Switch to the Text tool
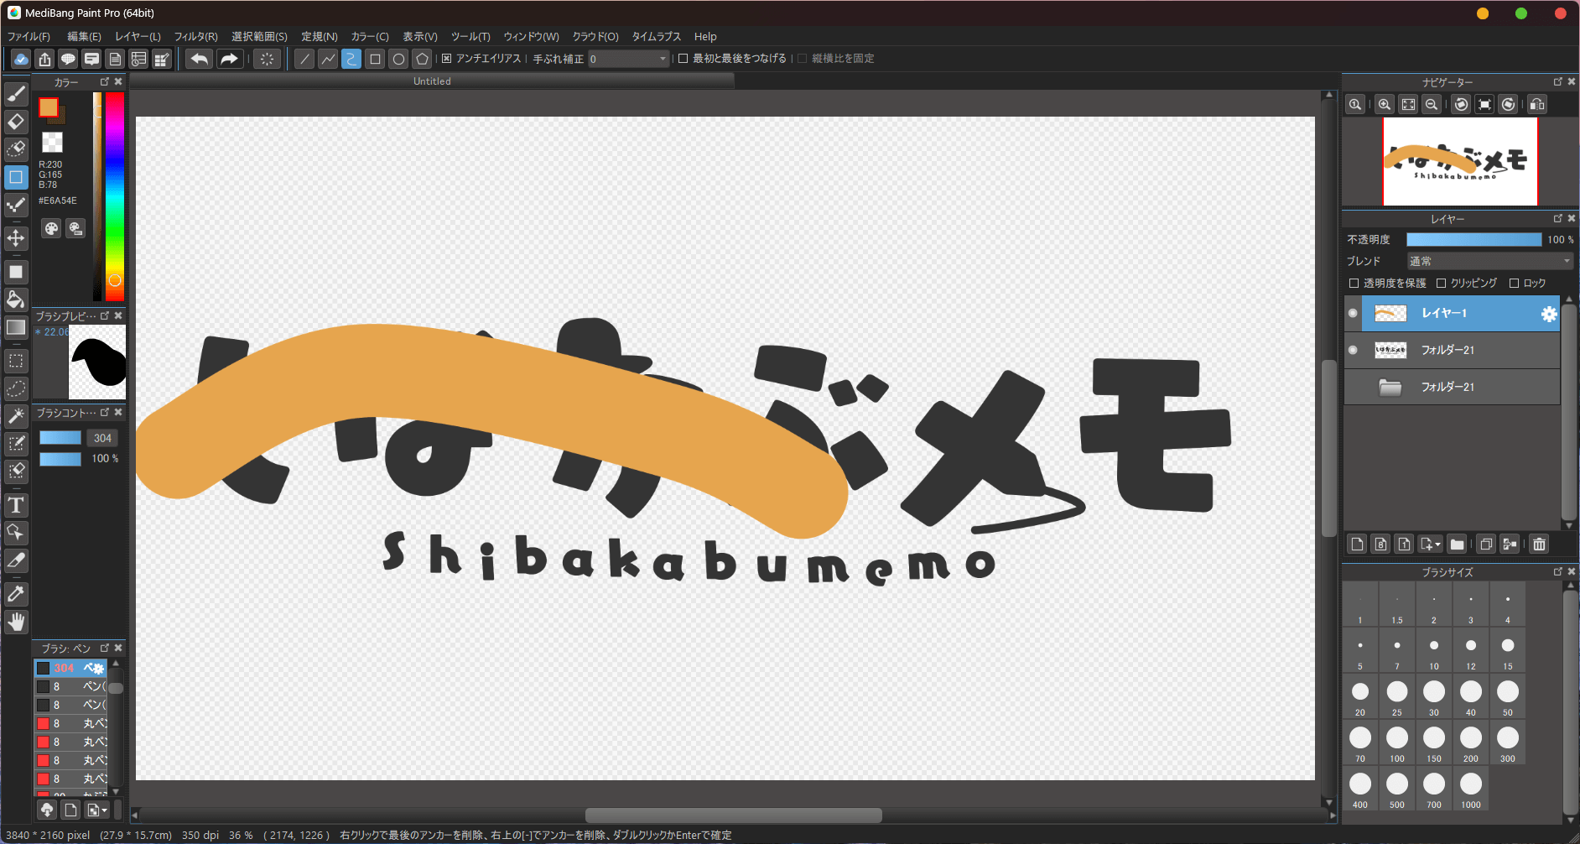Screen dimensions: 1580x844 pos(16,504)
